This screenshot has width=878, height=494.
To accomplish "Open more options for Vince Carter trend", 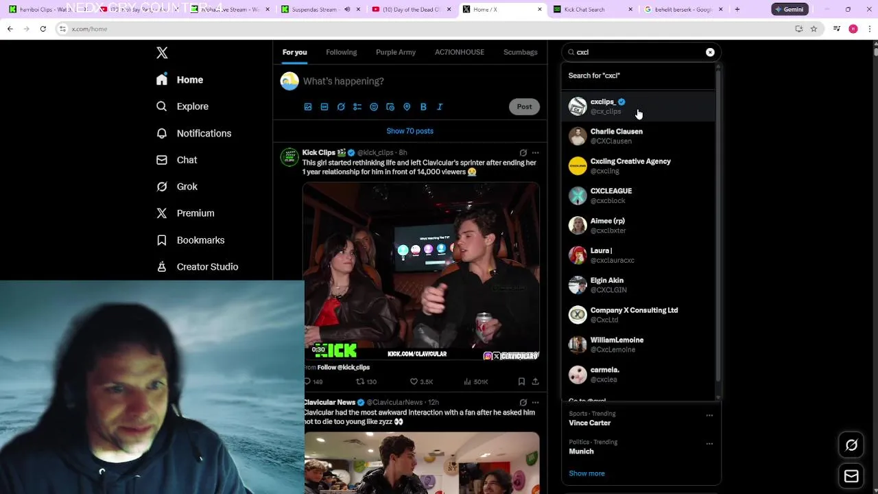I will point(709,415).
